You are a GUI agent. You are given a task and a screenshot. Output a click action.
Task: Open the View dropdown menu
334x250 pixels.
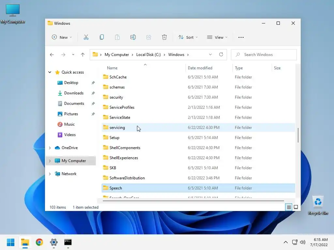217,37
